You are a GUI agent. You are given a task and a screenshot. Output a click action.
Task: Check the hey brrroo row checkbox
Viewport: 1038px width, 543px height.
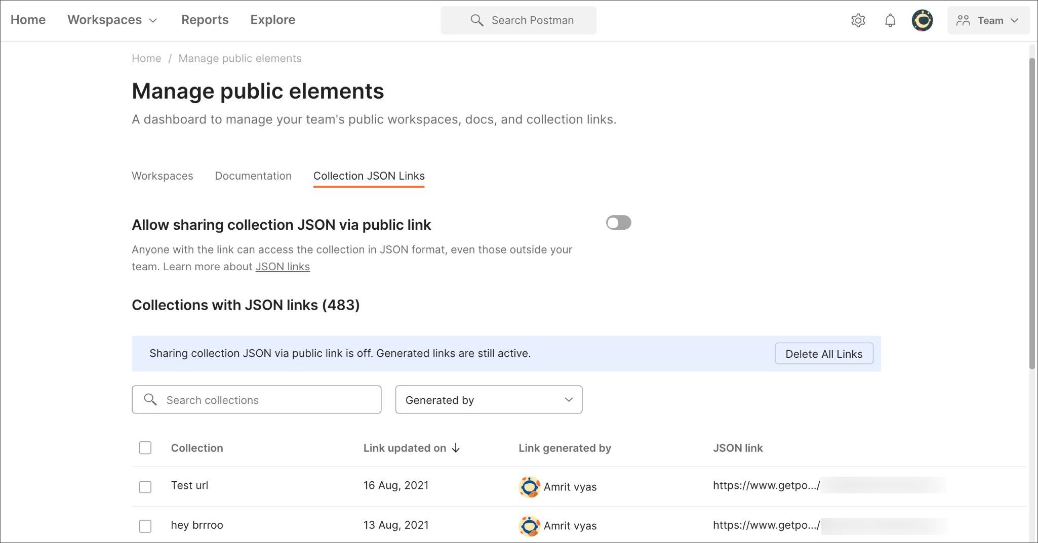(145, 526)
